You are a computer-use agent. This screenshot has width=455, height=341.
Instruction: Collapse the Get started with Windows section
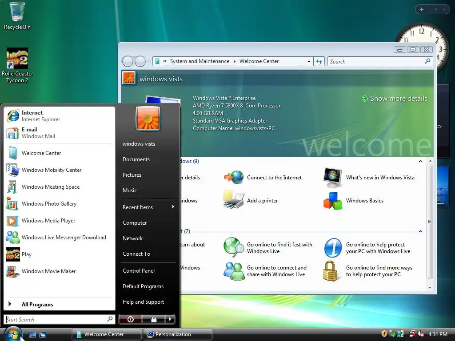tap(420, 161)
